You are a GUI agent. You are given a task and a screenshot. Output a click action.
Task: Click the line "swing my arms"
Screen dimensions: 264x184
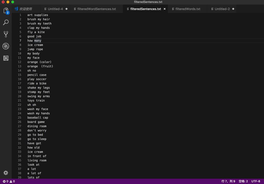[39, 96]
